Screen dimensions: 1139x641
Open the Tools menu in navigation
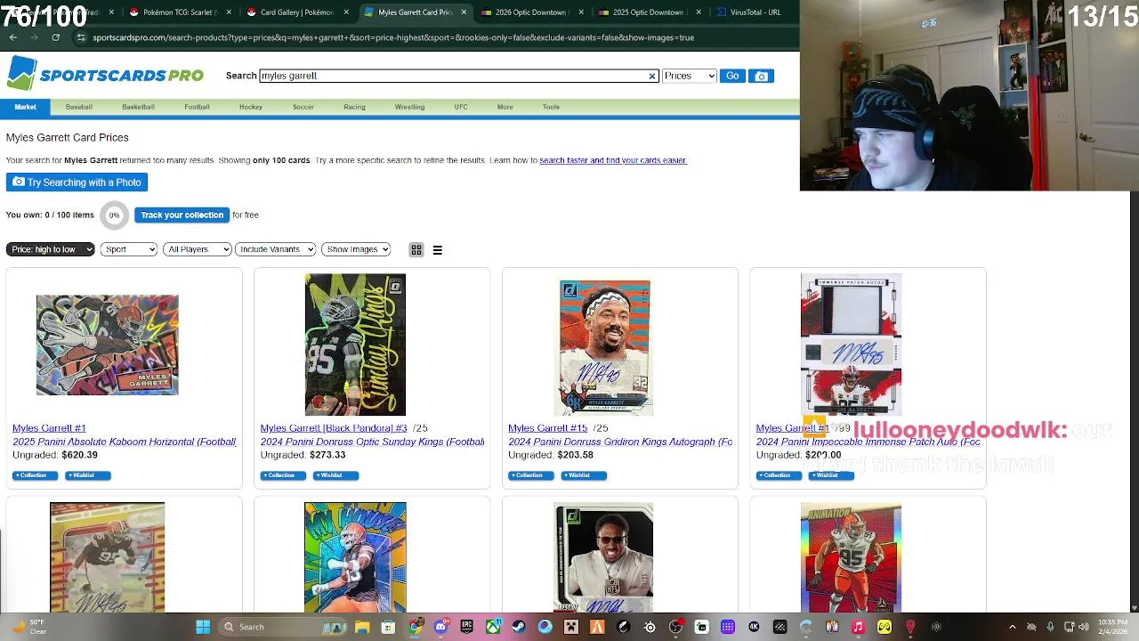[551, 107]
